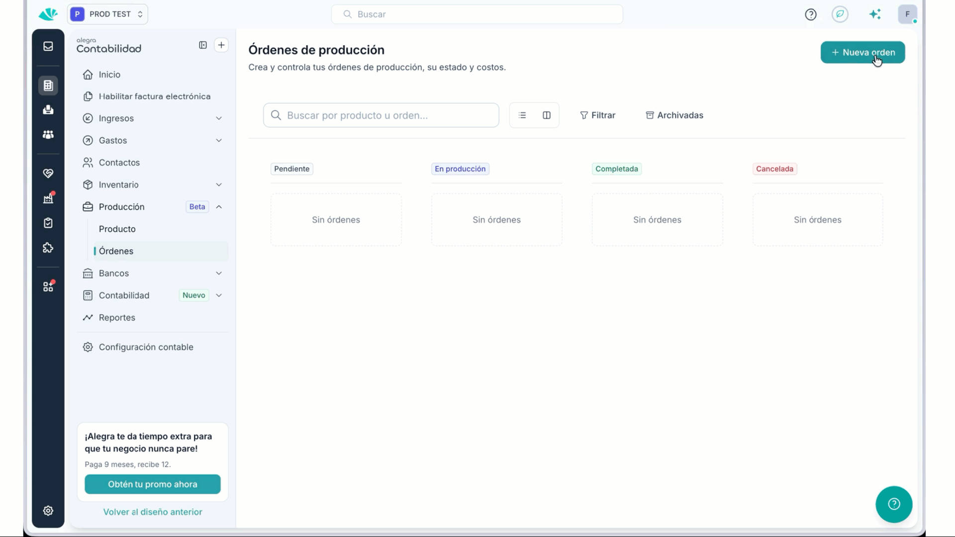Expand the Bancos menu
This screenshot has height=537, width=955.
coord(153,273)
